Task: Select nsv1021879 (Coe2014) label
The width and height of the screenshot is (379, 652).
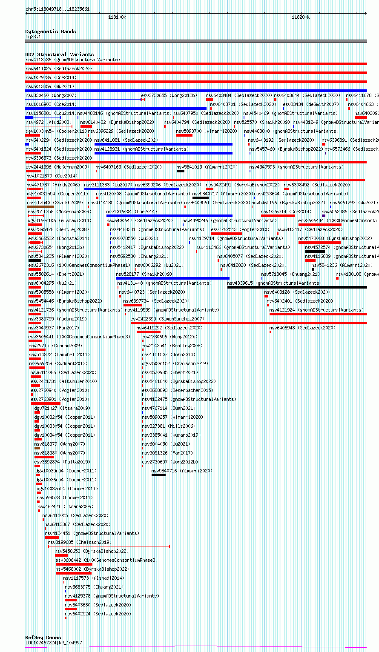Action: (x=52, y=176)
